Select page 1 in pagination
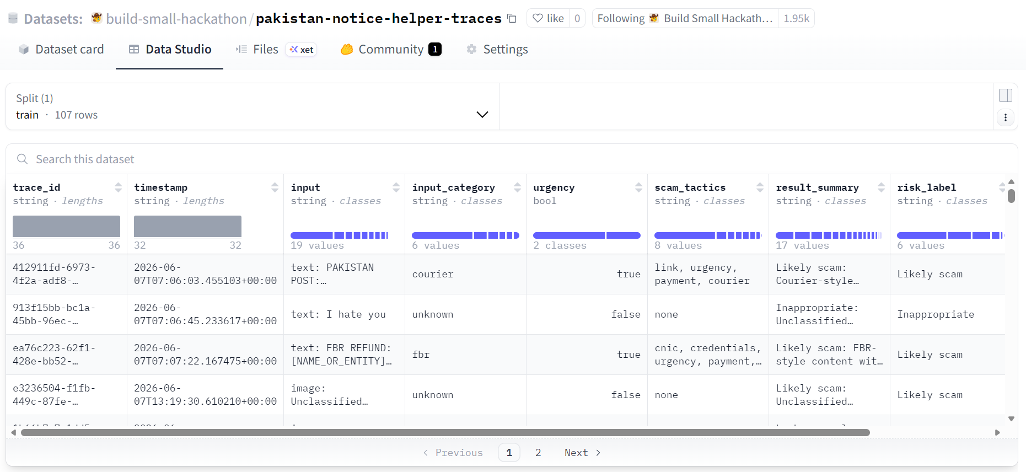 [509, 453]
